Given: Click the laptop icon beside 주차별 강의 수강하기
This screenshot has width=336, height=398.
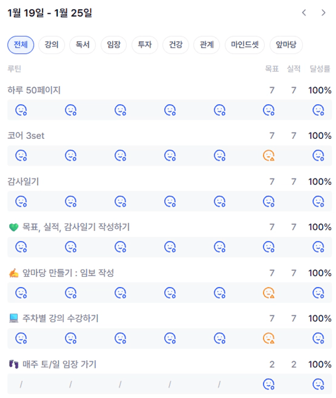Looking at the screenshot, I should coord(14,319).
